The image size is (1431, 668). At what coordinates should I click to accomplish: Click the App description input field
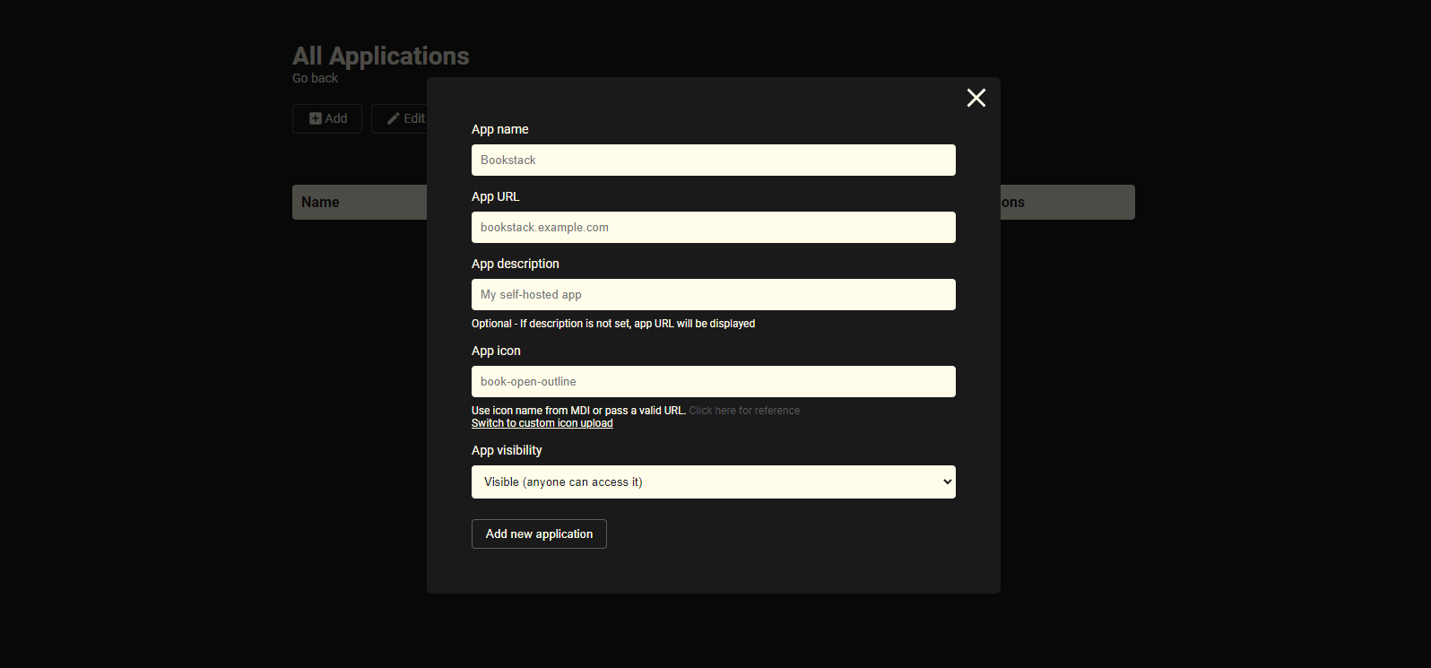714,294
